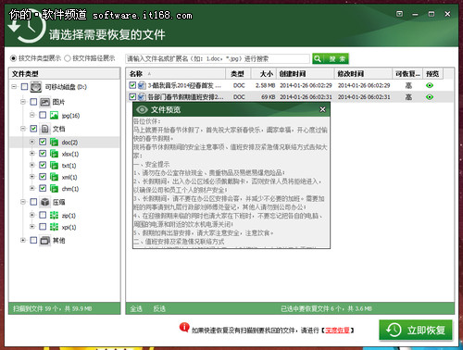Uncheck the chm(1) checkbox

43,188
